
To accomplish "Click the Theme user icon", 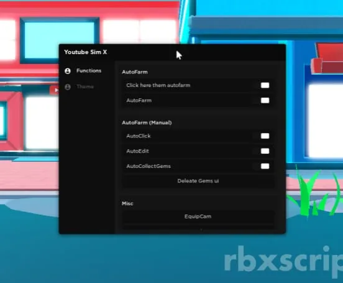I will (x=68, y=87).
